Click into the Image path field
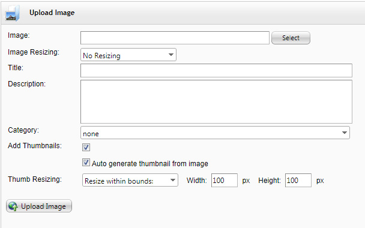Viewport: 365px width, 228px height. (x=175, y=38)
